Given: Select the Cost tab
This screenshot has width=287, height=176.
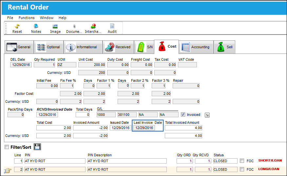Looking at the screenshot, I should (166, 47).
